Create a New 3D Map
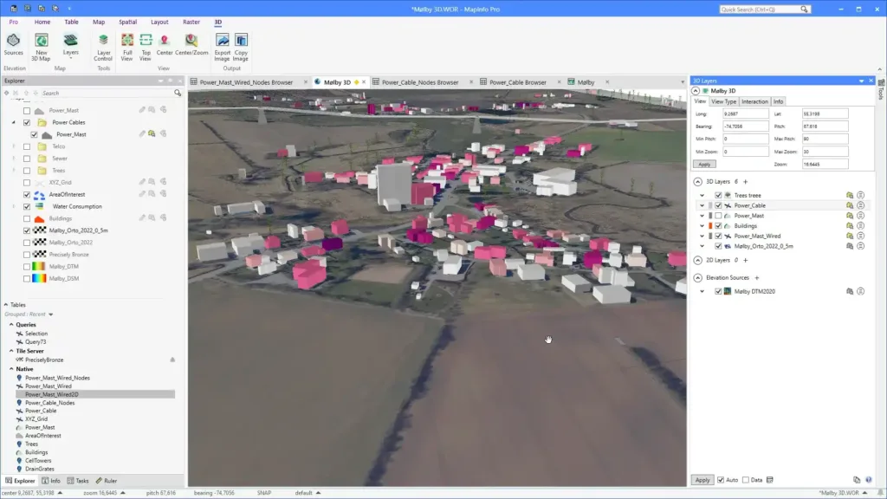The image size is (887, 499). 41,43
